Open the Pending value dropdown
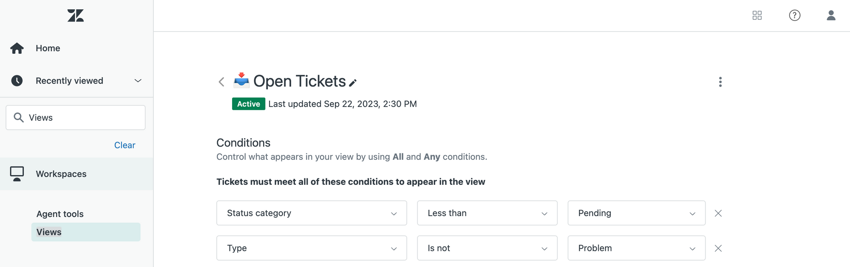 [636, 213]
